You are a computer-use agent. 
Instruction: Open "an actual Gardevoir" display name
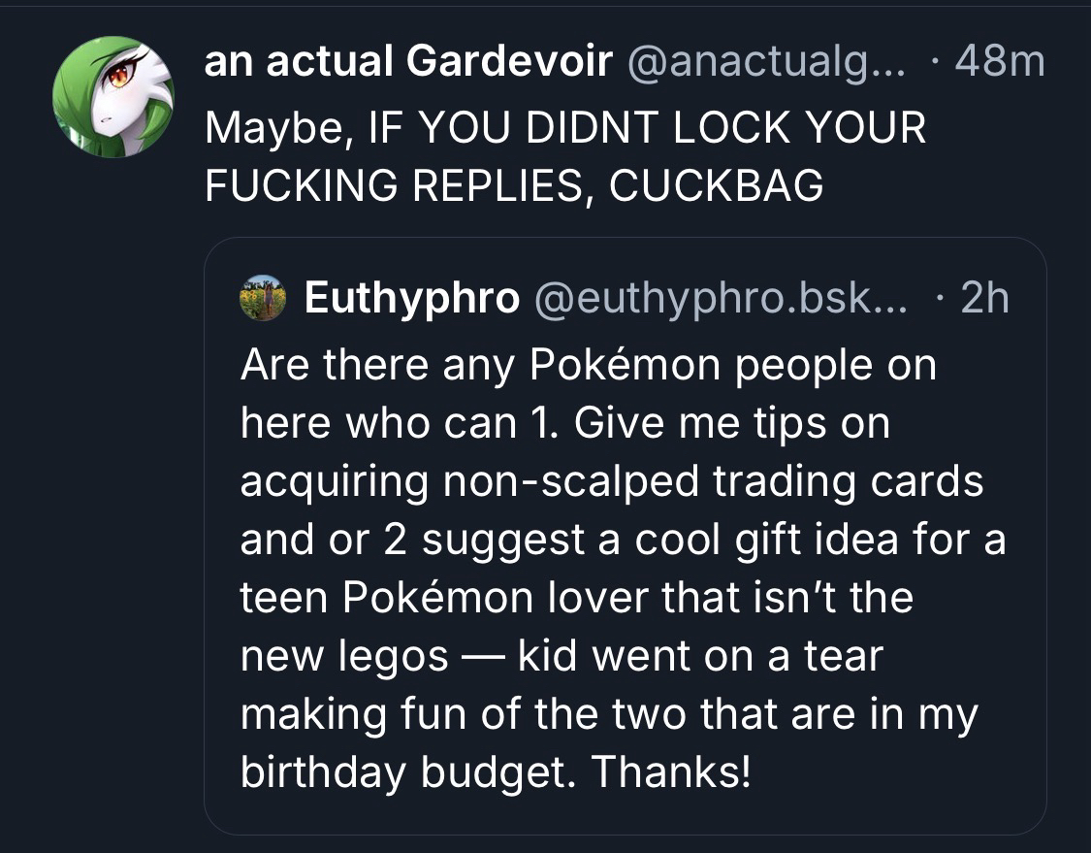tap(408, 63)
